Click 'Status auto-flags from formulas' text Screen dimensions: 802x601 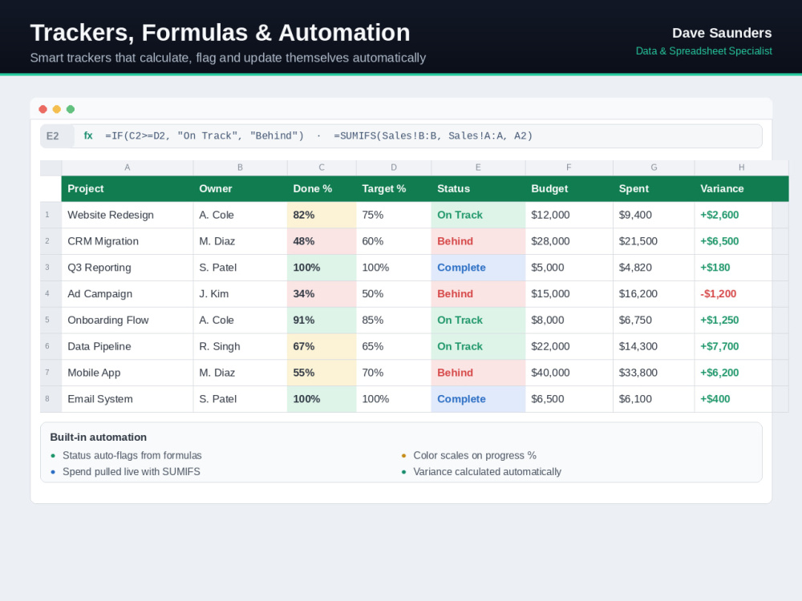click(132, 455)
